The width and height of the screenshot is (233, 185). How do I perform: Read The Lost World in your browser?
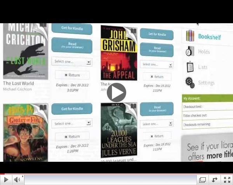[x=72, y=45]
